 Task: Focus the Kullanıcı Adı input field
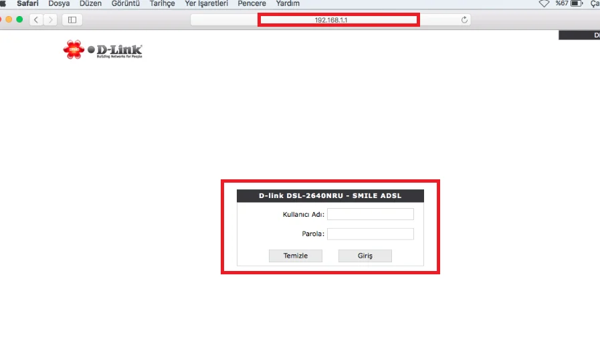(x=370, y=214)
